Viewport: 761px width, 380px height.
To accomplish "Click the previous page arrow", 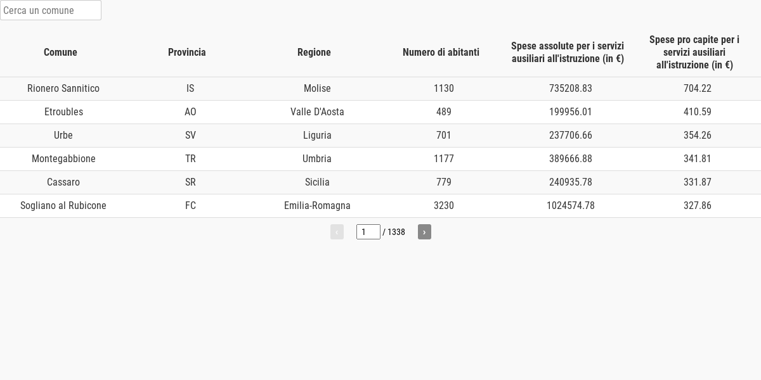I will pyautogui.click(x=337, y=232).
